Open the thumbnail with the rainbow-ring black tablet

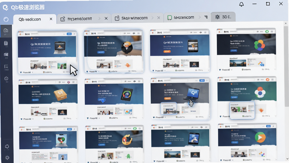(114, 99)
